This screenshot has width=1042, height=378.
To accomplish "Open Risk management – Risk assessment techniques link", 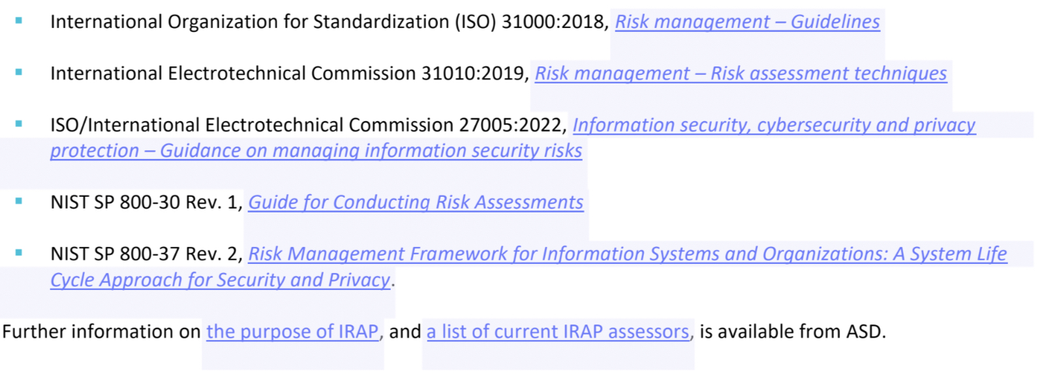I will point(741,74).
